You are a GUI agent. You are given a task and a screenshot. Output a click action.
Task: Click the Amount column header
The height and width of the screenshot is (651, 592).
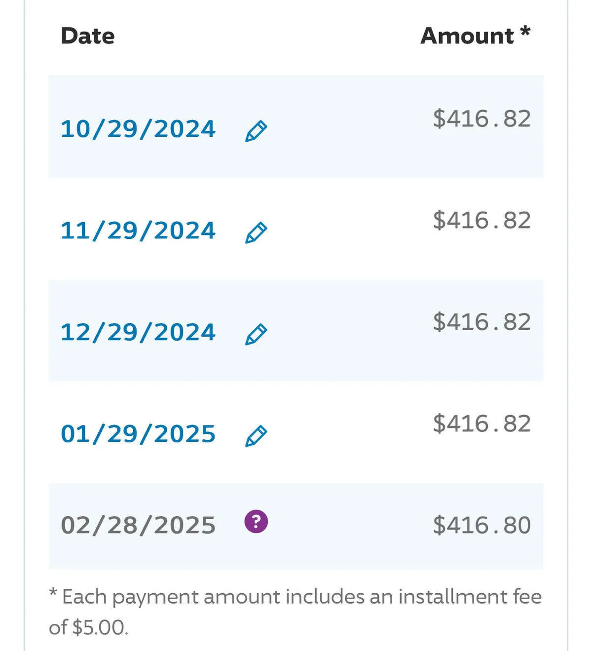point(467,36)
